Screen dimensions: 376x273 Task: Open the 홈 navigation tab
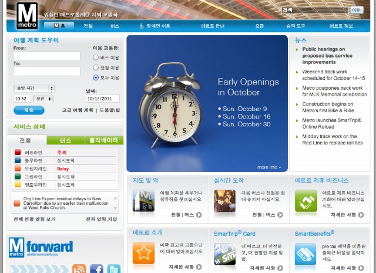pyautogui.click(x=59, y=26)
